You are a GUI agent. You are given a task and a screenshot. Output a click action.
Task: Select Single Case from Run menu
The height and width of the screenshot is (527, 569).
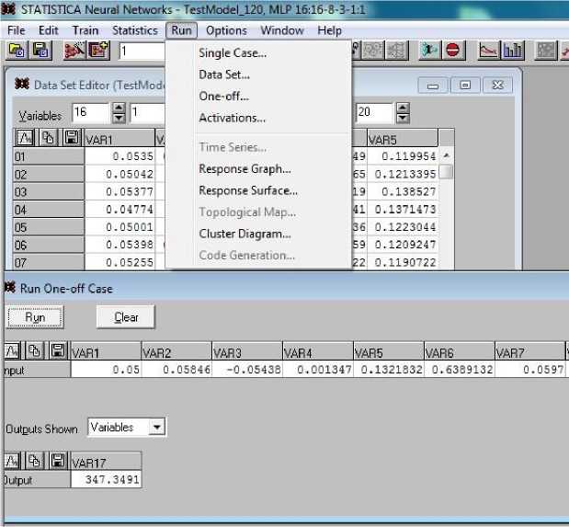(232, 53)
